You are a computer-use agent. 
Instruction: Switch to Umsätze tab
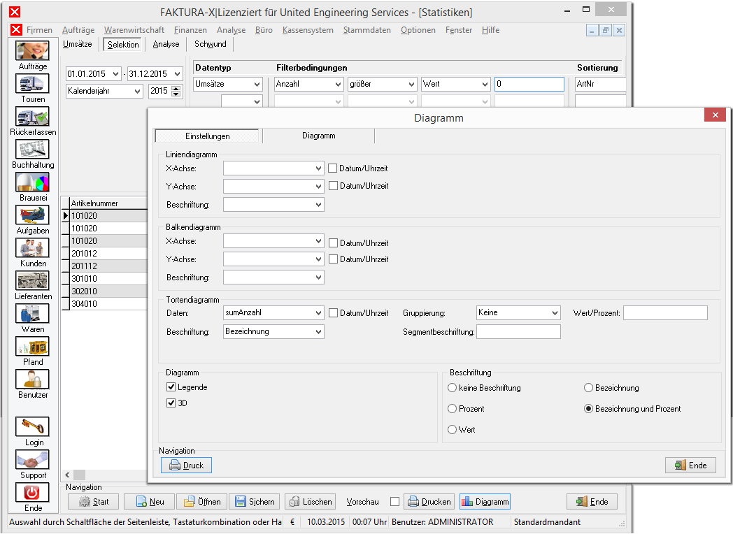pos(78,44)
